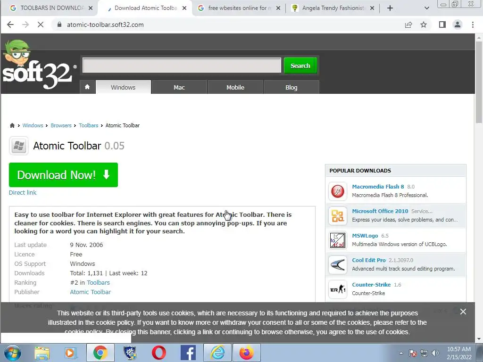Go back with browser back arrow

(x=10, y=25)
